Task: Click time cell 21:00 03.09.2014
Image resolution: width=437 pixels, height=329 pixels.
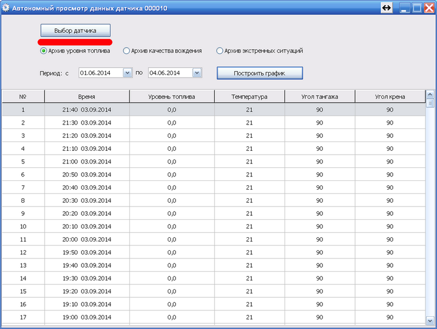Action: coord(87,161)
